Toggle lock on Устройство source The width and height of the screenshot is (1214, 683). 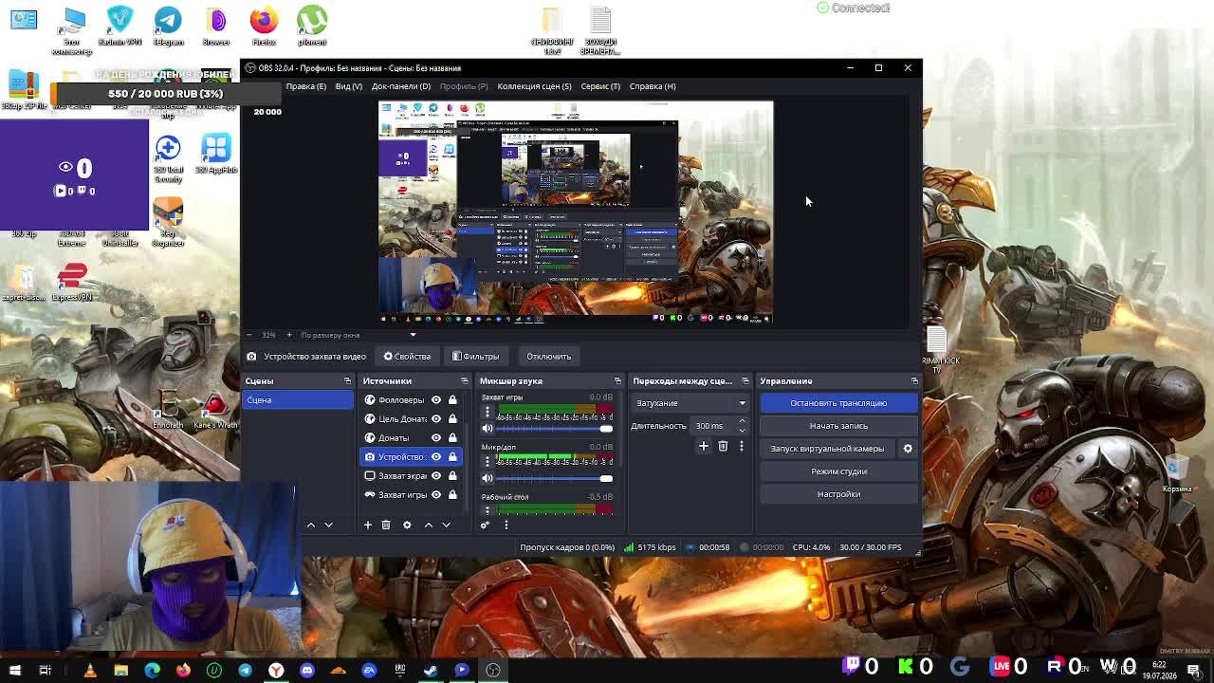(x=452, y=457)
